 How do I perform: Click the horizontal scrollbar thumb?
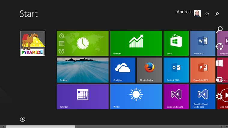coord(40,127)
